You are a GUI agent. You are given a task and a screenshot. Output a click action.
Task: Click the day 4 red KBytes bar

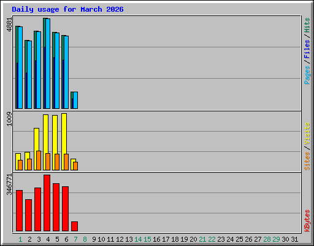point(47,203)
